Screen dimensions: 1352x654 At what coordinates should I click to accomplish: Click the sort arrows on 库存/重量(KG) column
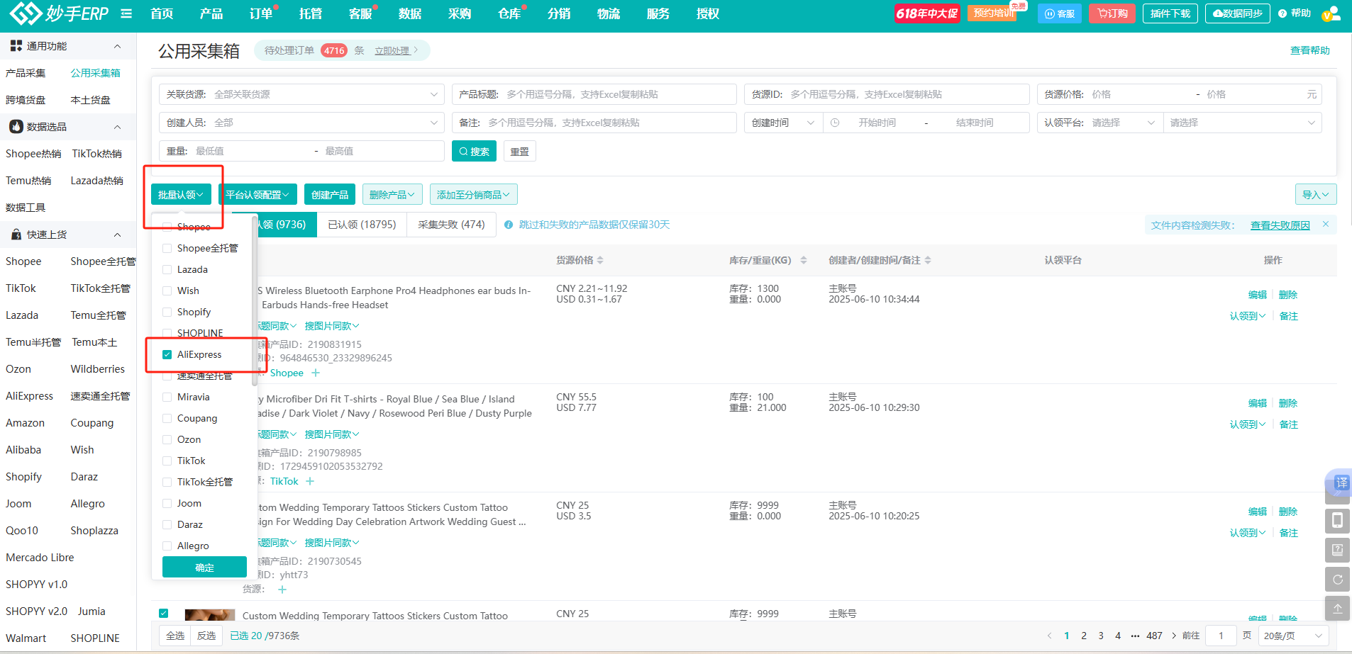[x=804, y=260]
